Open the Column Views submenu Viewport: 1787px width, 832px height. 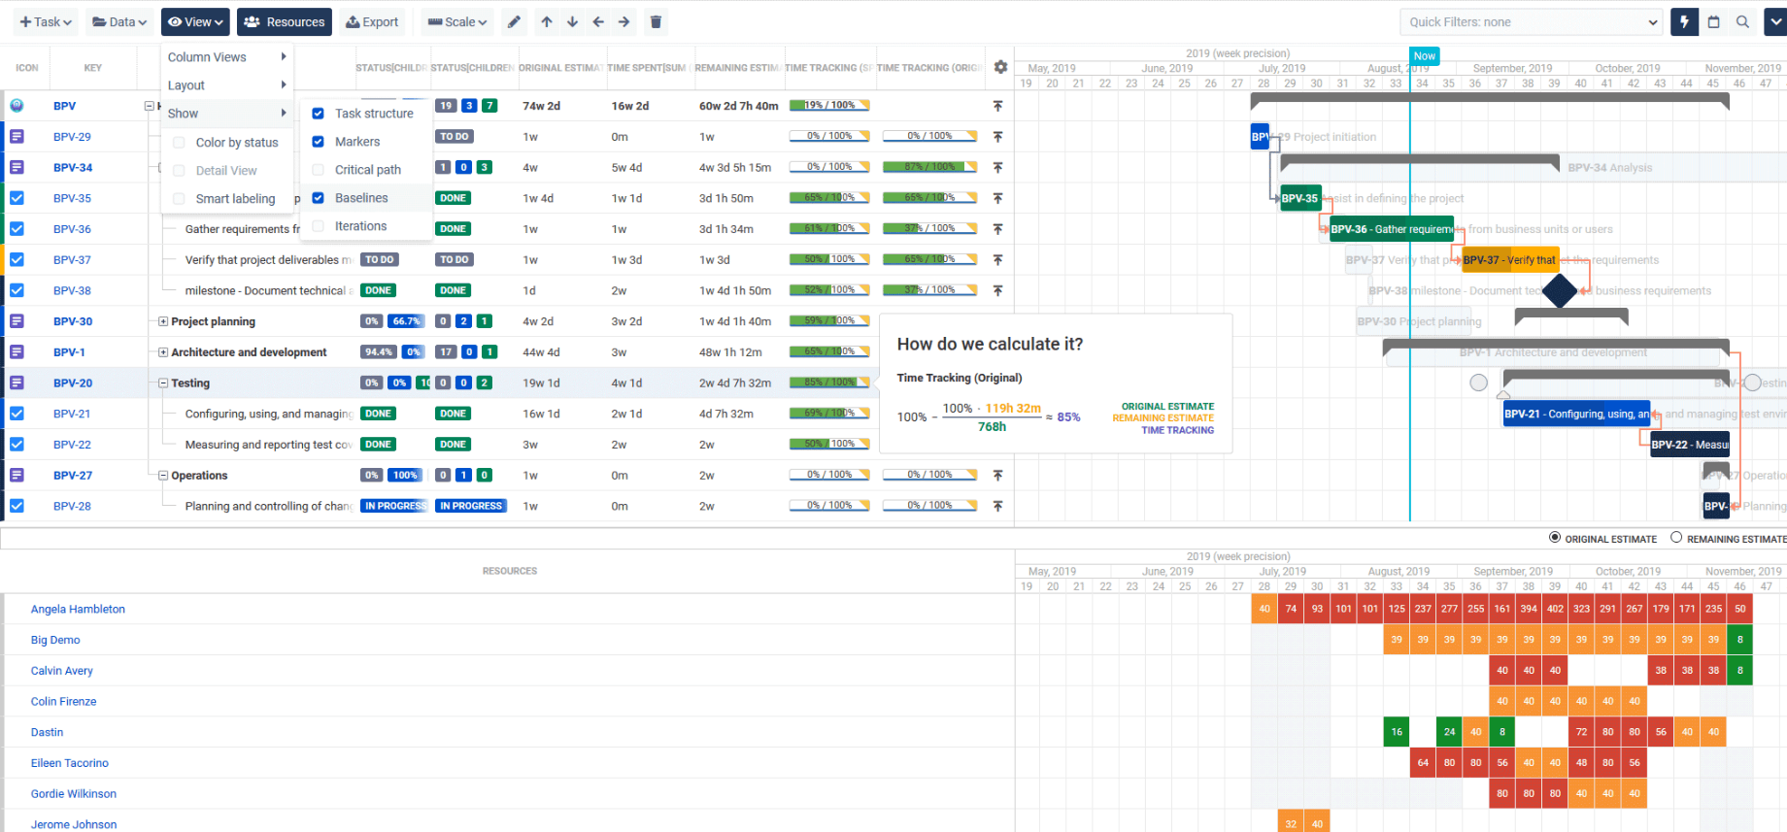pyautogui.click(x=227, y=57)
